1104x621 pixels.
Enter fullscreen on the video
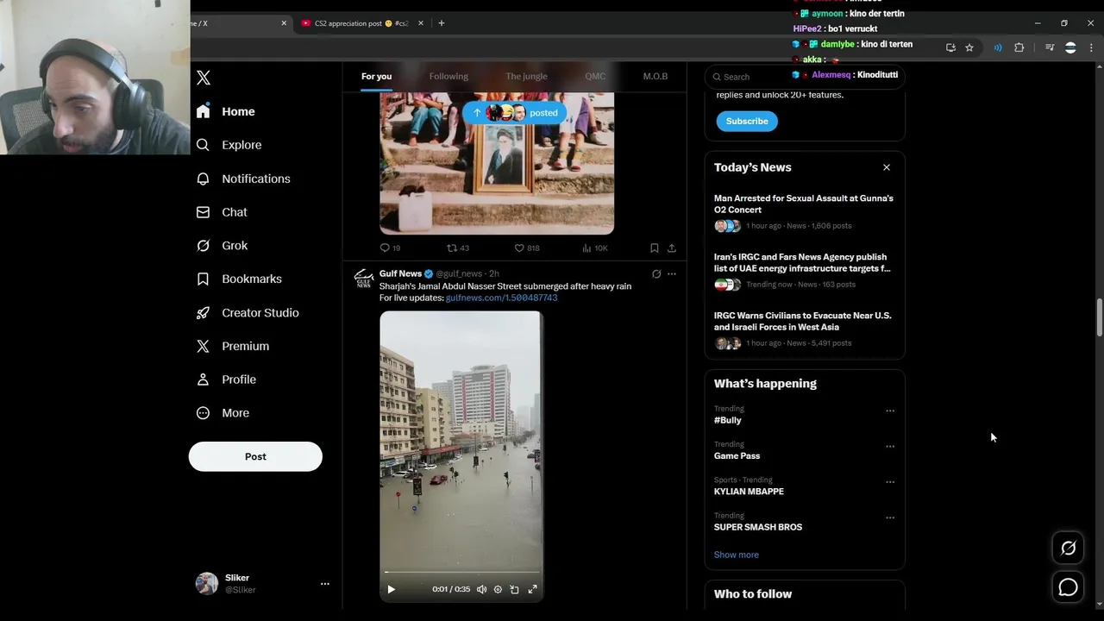532,589
